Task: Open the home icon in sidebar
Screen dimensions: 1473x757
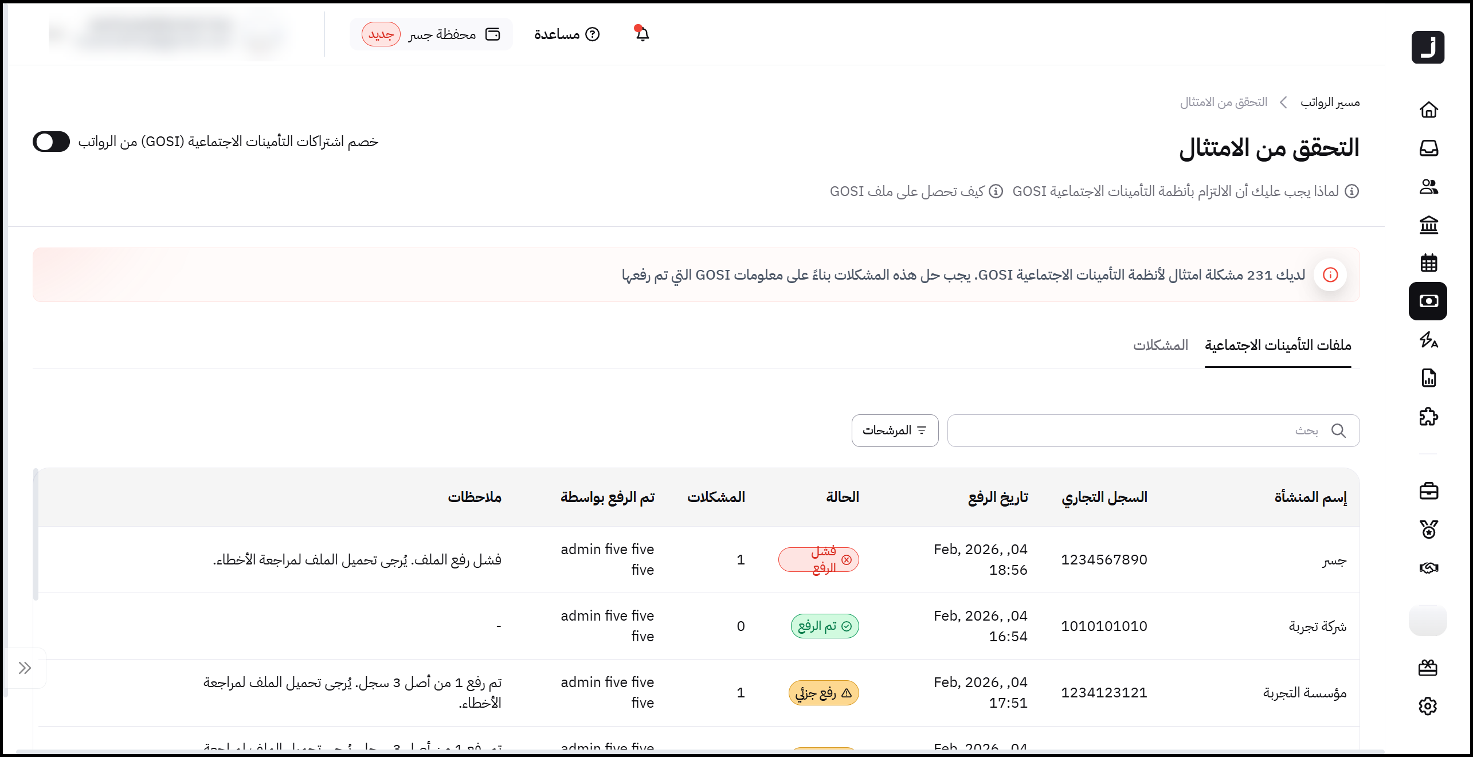Action: [1428, 109]
